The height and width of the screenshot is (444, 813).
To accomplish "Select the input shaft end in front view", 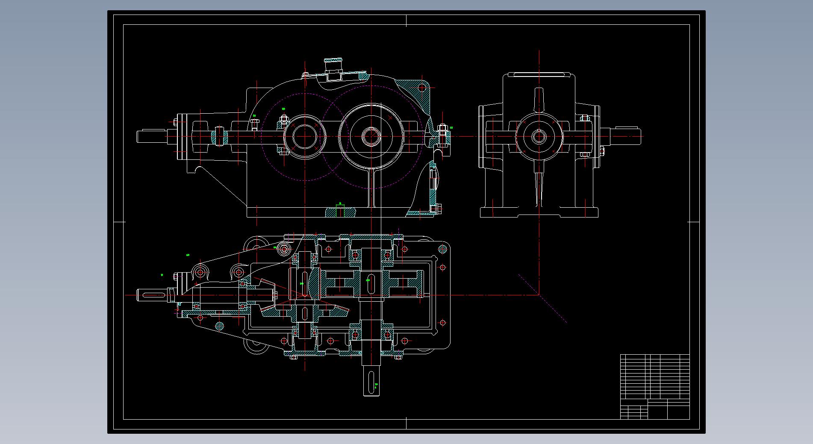I will click(152, 136).
